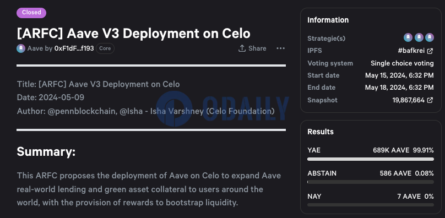Open external link icon beside #bafkrei
This screenshot has width=445, height=218.
coord(430,51)
